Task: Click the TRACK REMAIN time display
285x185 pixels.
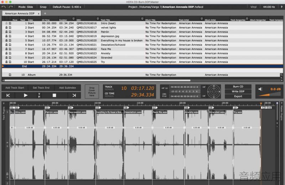Action: [x=142, y=88]
